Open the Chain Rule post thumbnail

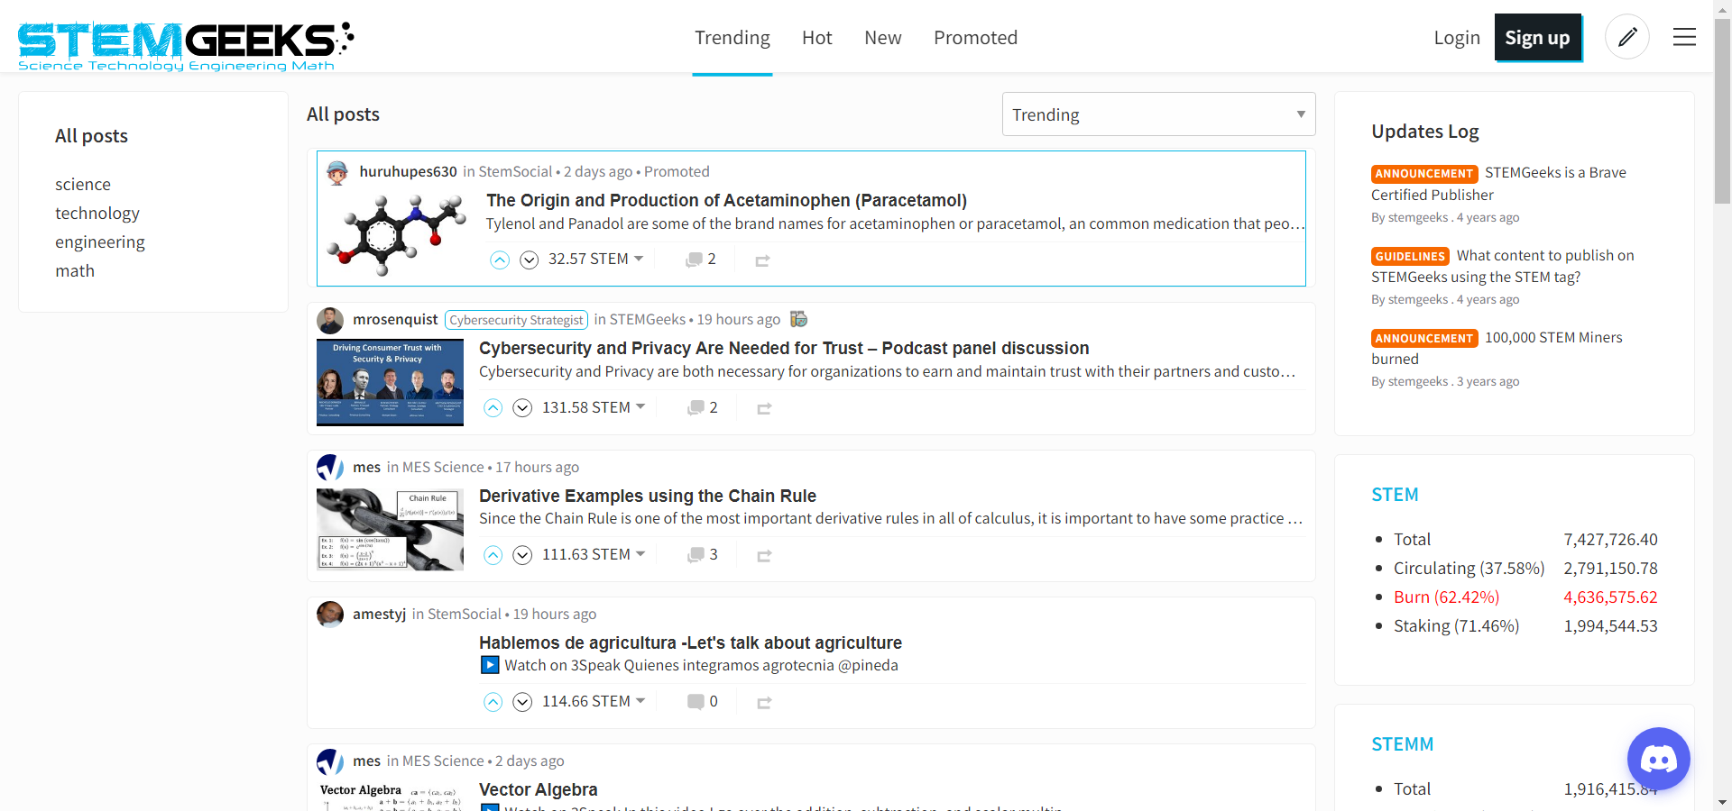(390, 529)
